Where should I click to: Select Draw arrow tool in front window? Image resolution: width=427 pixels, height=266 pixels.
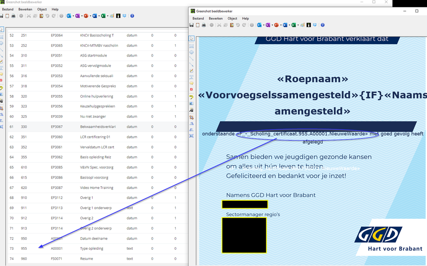point(191,64)
